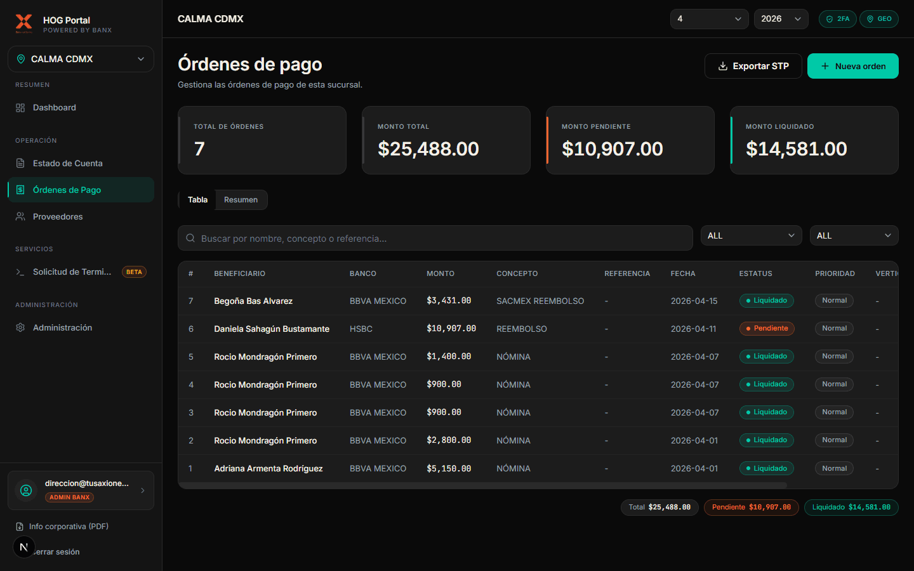Click the Proveedores people icon
Viewport: 914px width, 571px height.
point(20,216)
